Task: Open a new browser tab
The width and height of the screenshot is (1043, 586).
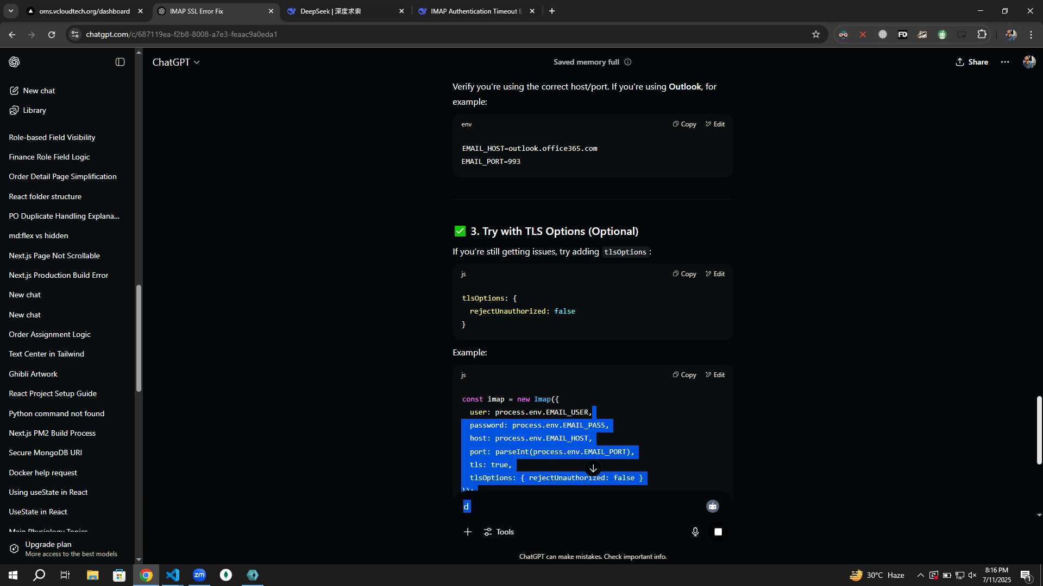Action: (x=552, y=11)
